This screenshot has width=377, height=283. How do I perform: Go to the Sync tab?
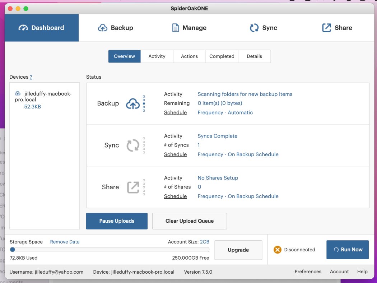pyautogui.click(x=263, y=28)
